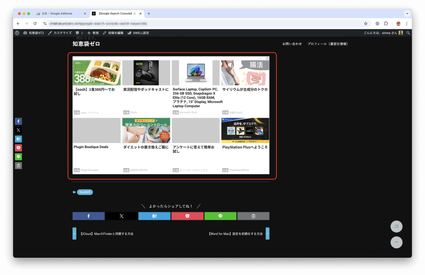
Task: Open the お問い合わせ page link
Action: pos(292,44)
